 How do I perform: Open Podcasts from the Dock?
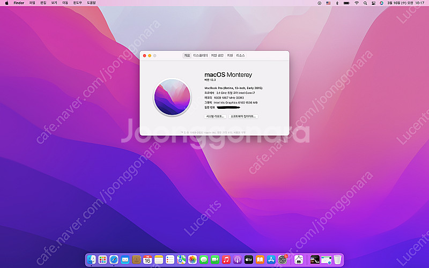pos(237,259)
